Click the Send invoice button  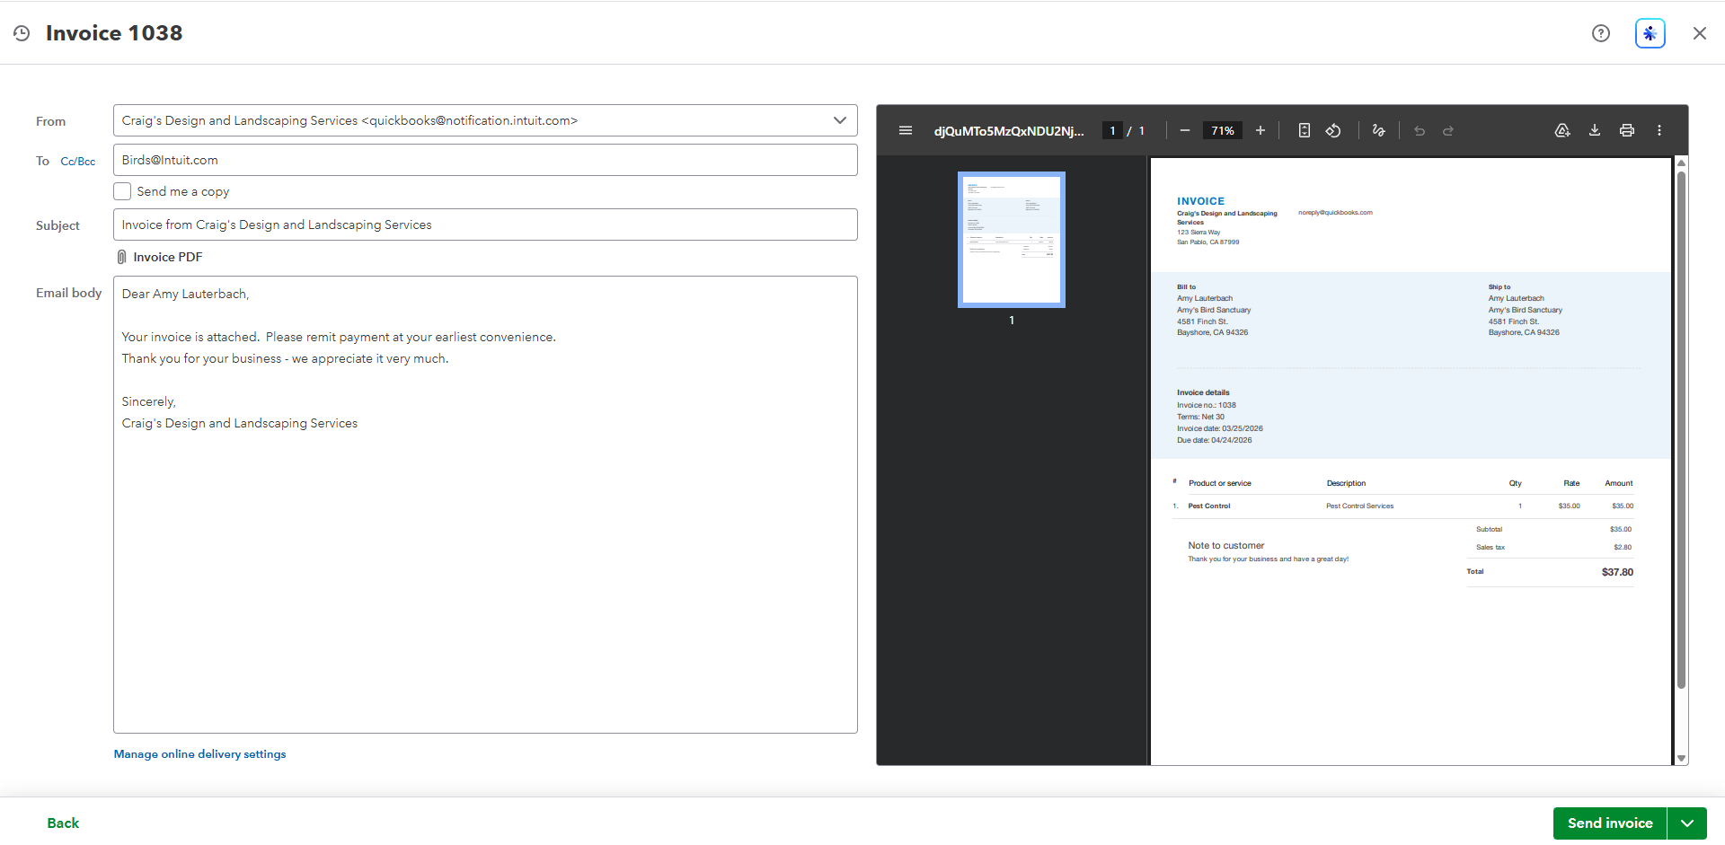1610,823
